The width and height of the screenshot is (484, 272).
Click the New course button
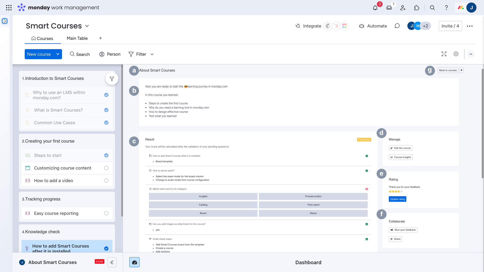[39, 54]
